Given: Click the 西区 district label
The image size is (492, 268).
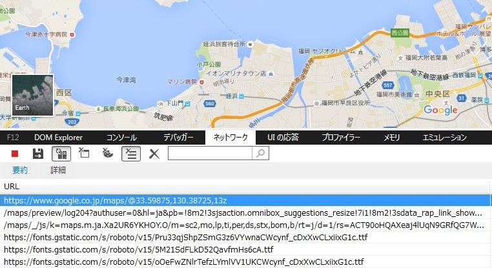Looking at the screenshot, I should pos(65,92).
